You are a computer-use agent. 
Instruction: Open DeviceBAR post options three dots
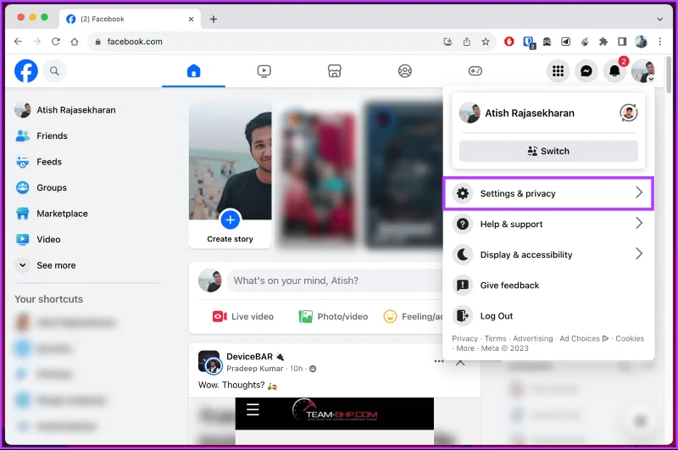point(439,361)
